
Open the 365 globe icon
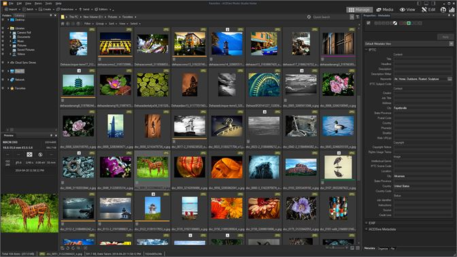coord(443,10)
